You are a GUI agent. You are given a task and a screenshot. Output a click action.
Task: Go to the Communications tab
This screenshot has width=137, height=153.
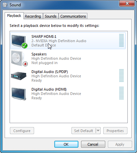pyautogui.click(x=73, y=16)
